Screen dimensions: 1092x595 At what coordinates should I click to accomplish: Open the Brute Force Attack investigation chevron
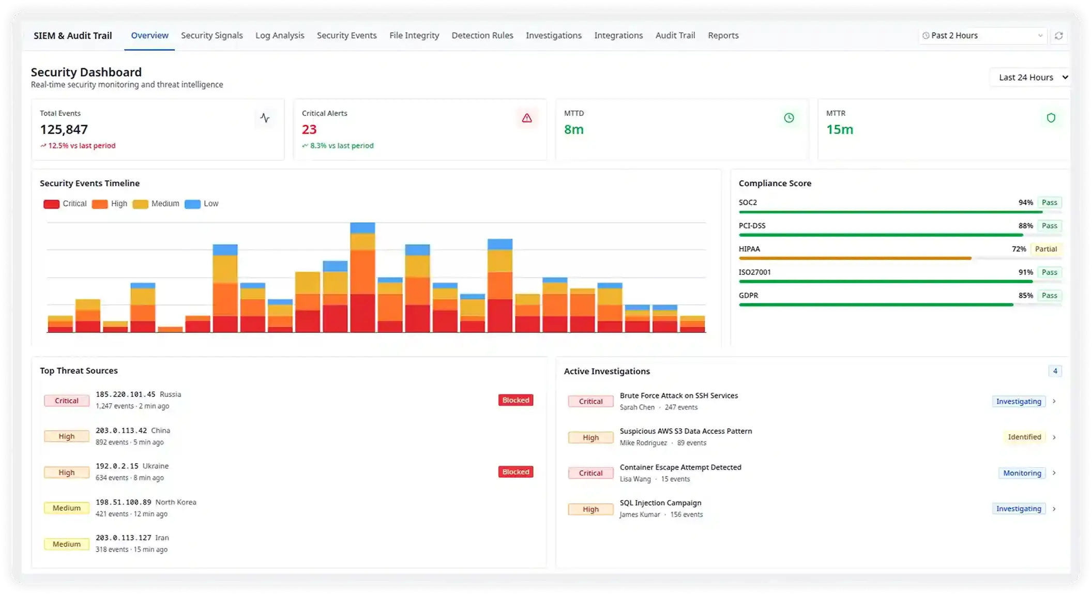click(1054, 401)
